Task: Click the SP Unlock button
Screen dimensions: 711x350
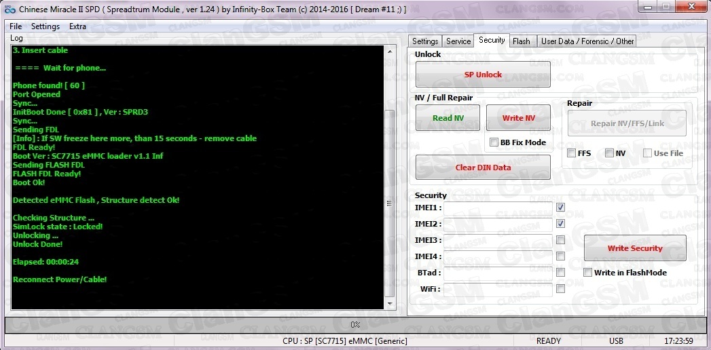Action: click(x=483, y=75)
